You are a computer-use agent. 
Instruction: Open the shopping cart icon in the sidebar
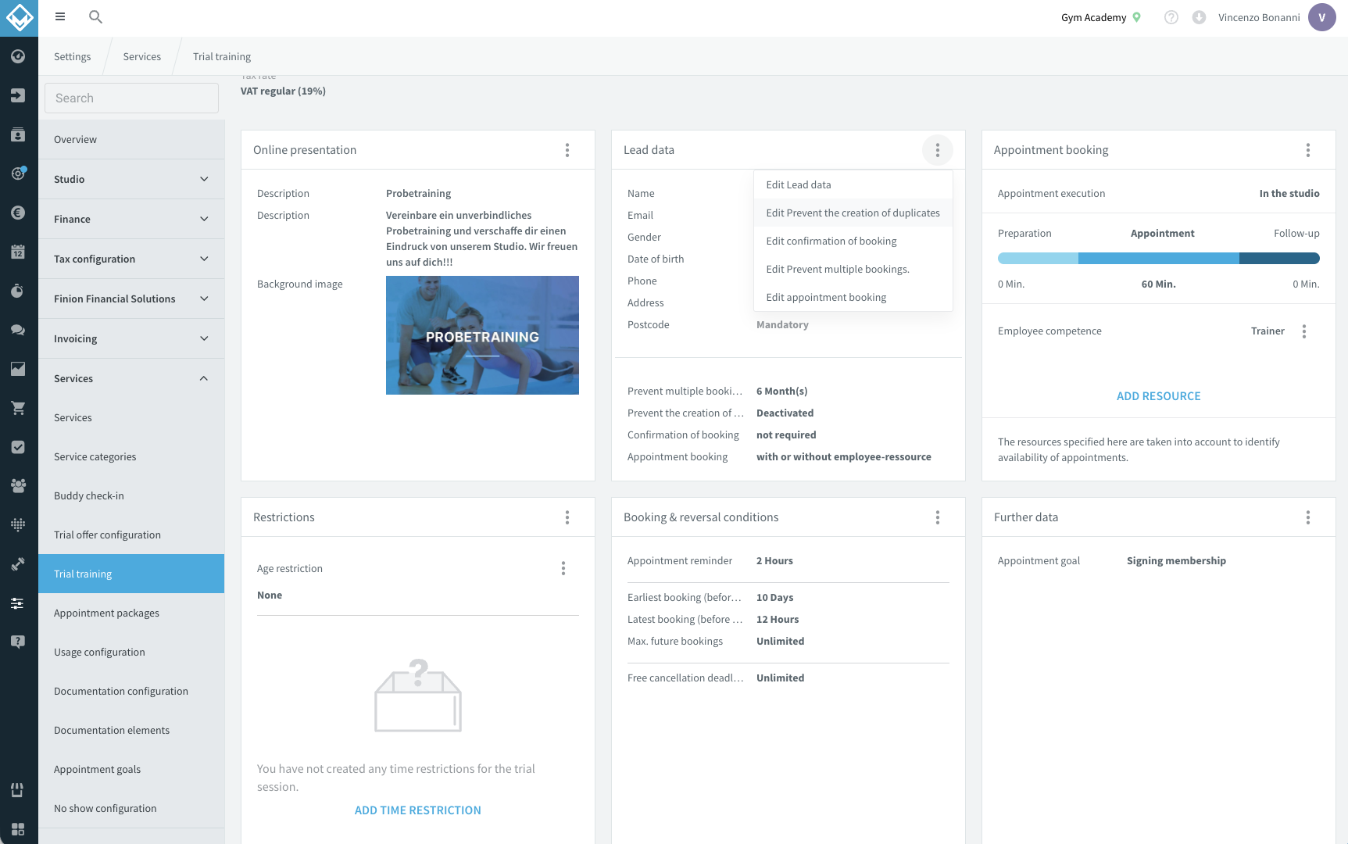pos(18,408)
